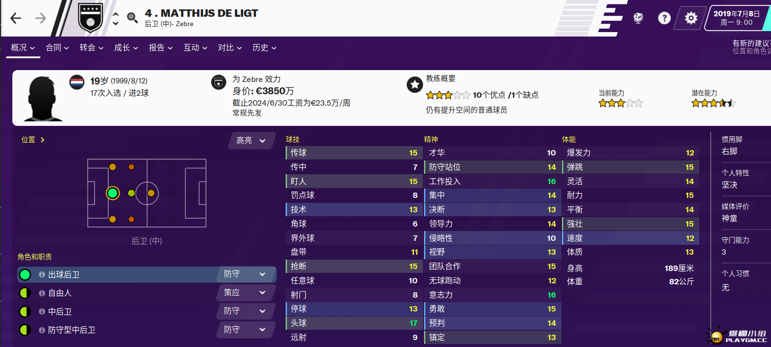Select the 自由人 role indicator circle
This screenshot has height=347, width=771.
(x=25, y=293)
